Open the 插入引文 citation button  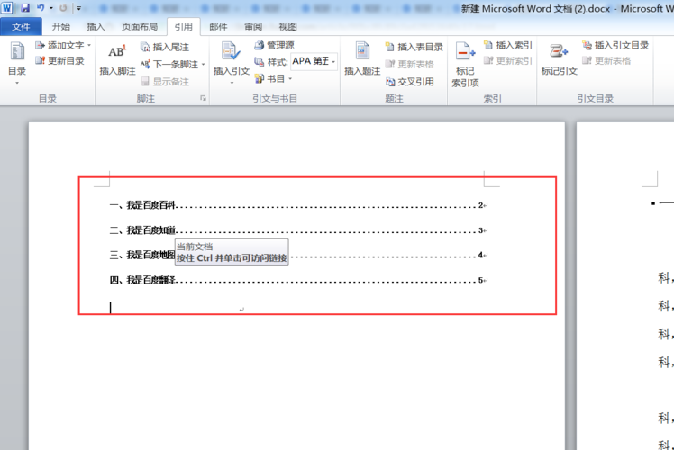(x=232, y=62)
